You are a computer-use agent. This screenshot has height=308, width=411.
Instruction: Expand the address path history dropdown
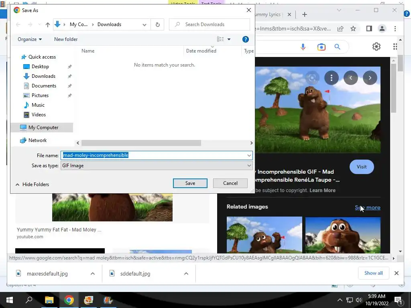[144, 24]
